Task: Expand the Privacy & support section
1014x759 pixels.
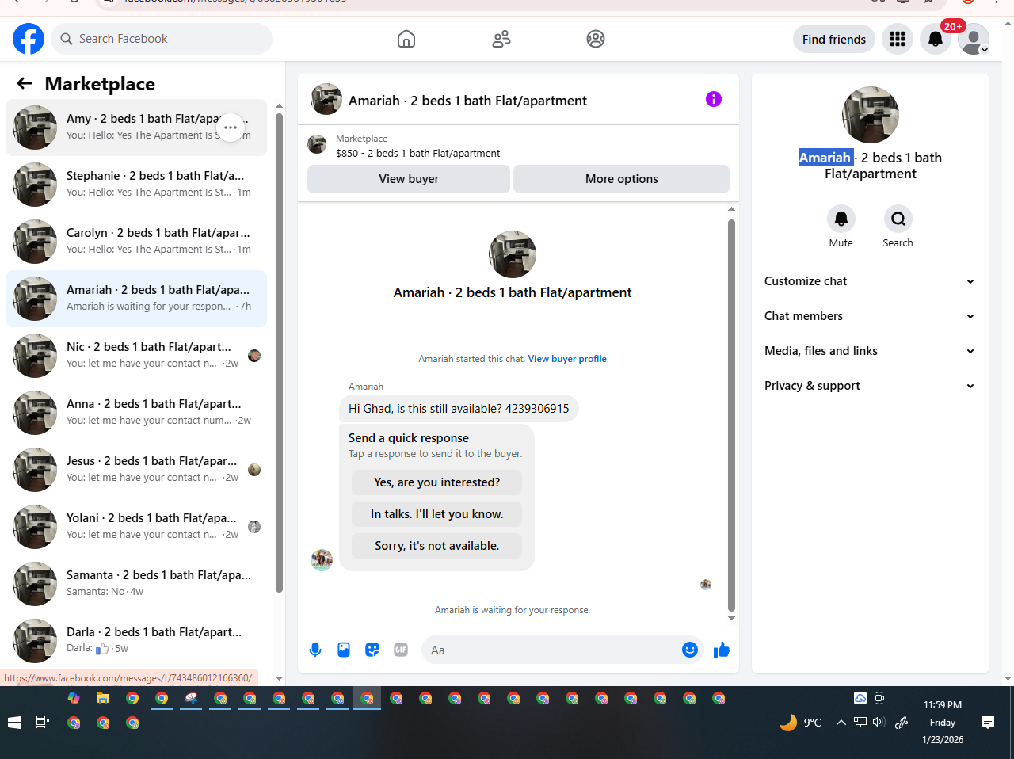Action: coord(870,386)
